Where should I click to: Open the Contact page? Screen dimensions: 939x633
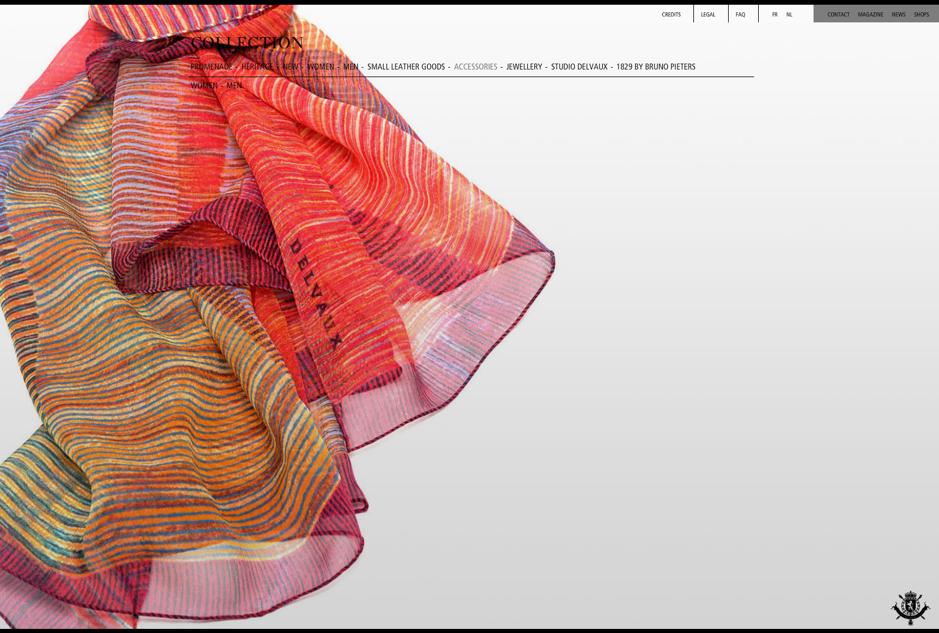(838, 15)
